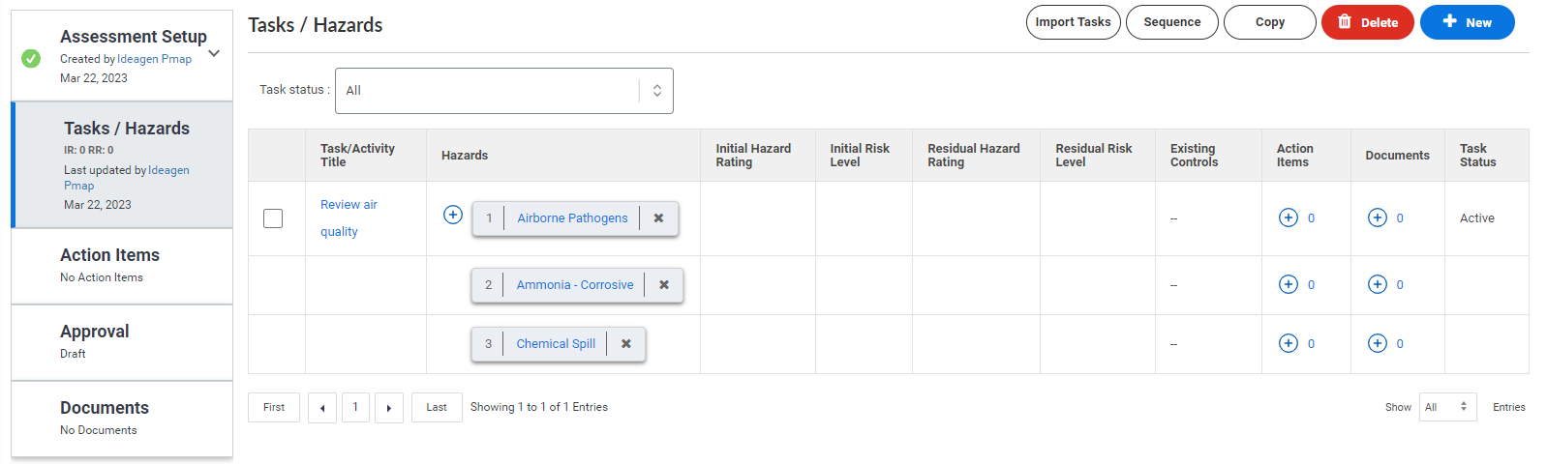This screenshot has width=1547, height=464.
Task: Remove the Airborne Pathogens hazard with its X
Action: [x=658, y=218]
